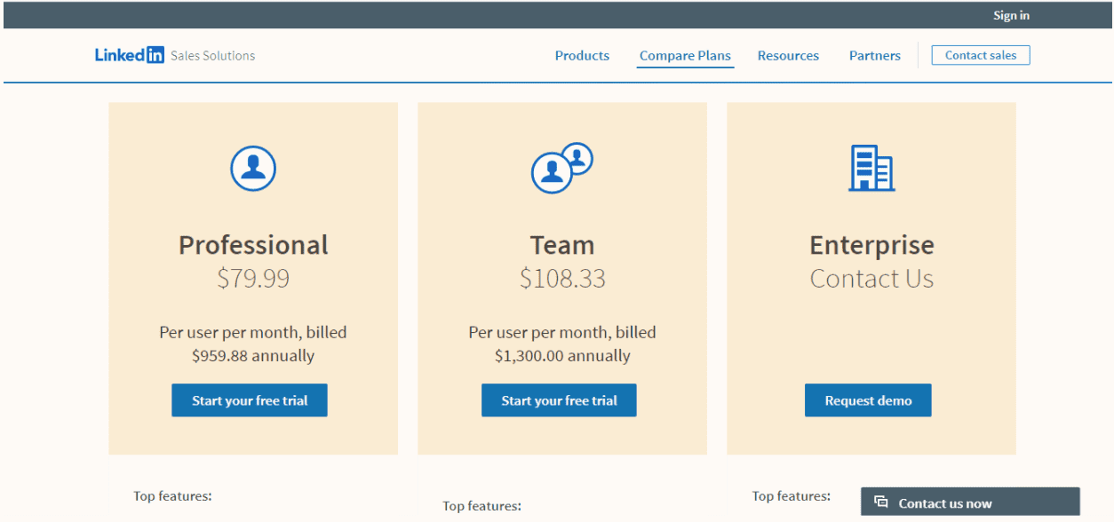This screenshot has width=1114, height=522.
Task: Click the Professional plan heading
Action: pos(253,245)
